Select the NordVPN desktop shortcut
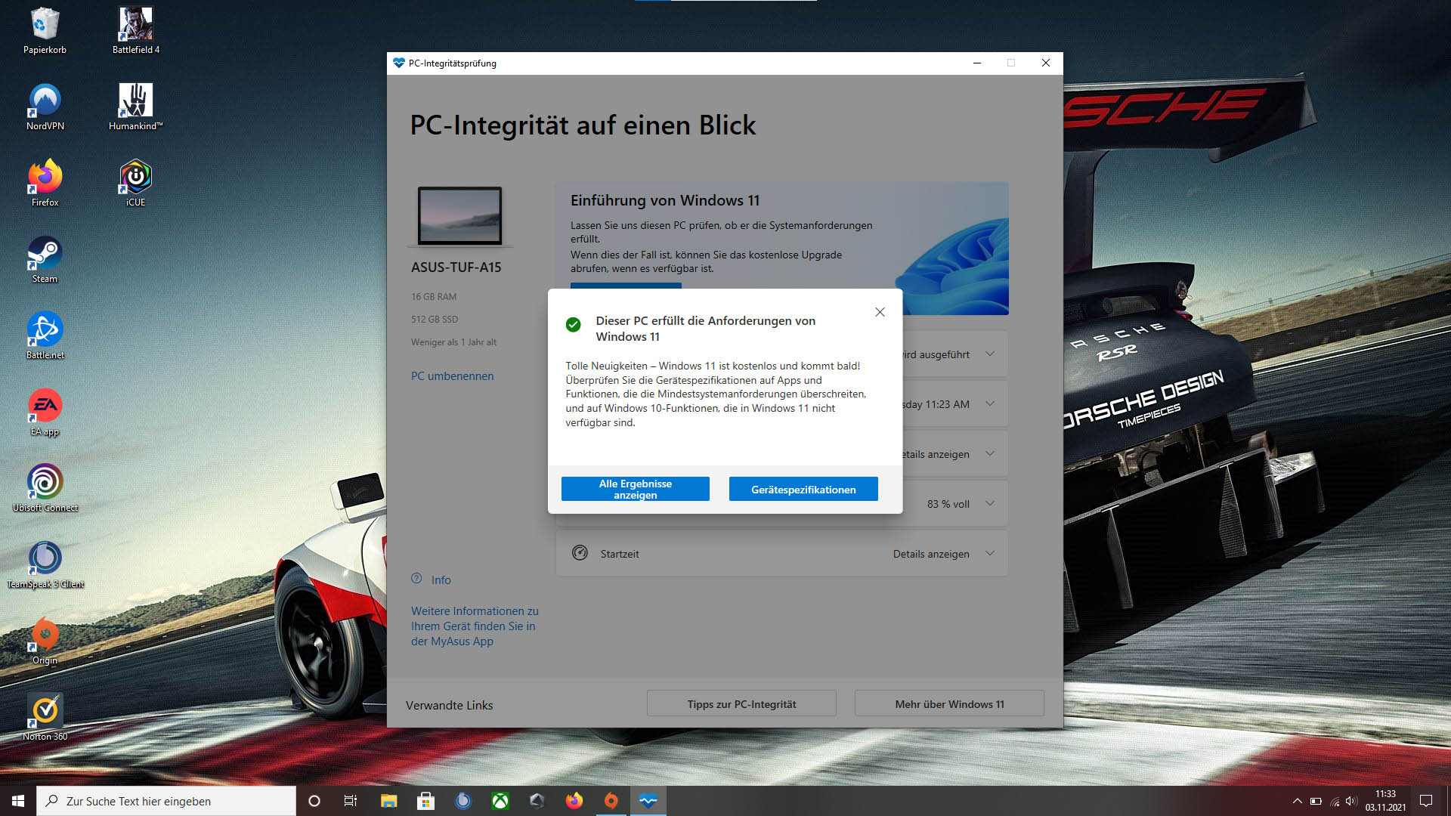Image resolution: width=1451 pixels, height=816 pixels. pyautogui.click(x=45, y=107)
